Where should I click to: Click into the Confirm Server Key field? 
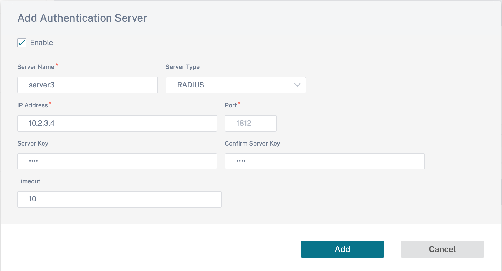325,161
